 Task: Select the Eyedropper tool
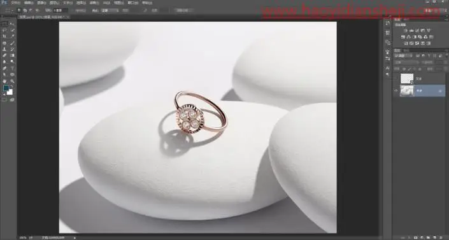12,36
